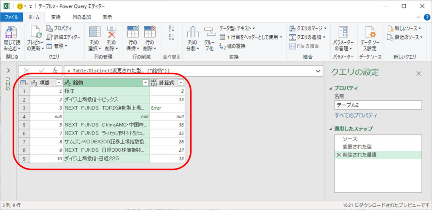Viewport: 432px width, 210px height.
Task: Click the ABC123 data type icon of 計算式
Action: coord(154,83)
